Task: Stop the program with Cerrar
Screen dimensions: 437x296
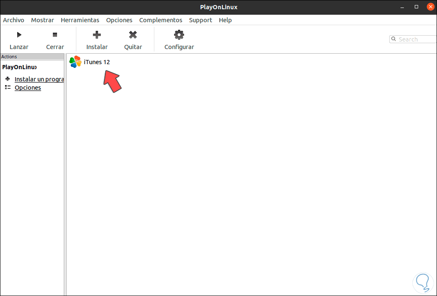Action: click(55, 40)
